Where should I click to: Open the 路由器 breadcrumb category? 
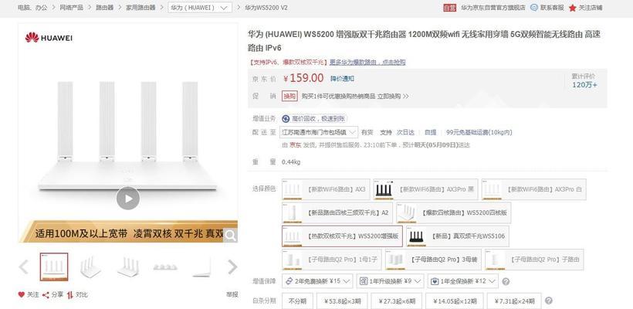coord(104,8)
